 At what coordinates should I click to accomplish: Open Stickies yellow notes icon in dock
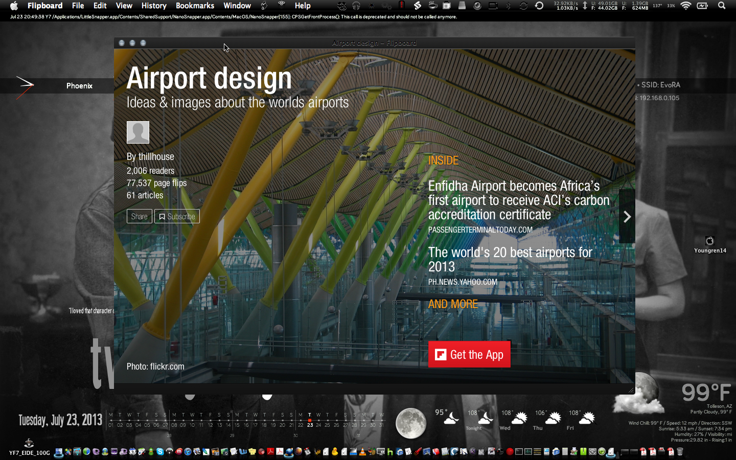(252, 452)
